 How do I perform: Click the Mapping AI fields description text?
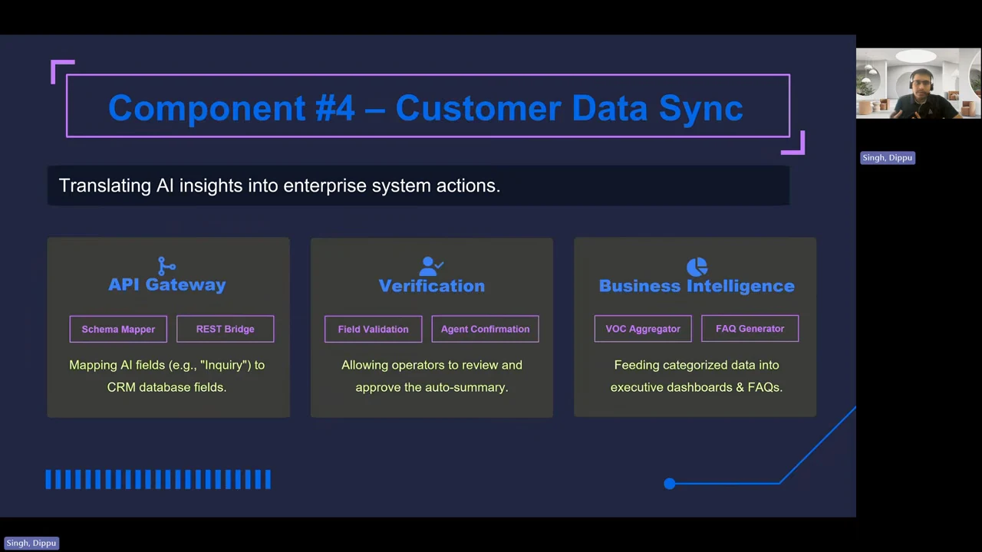click(x=166, y=376)
